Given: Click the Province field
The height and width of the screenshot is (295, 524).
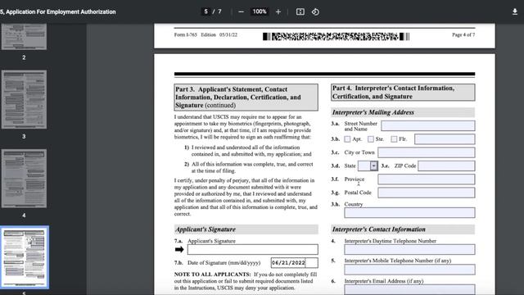Looking at the screenshot, I should [x=426, y=179].
